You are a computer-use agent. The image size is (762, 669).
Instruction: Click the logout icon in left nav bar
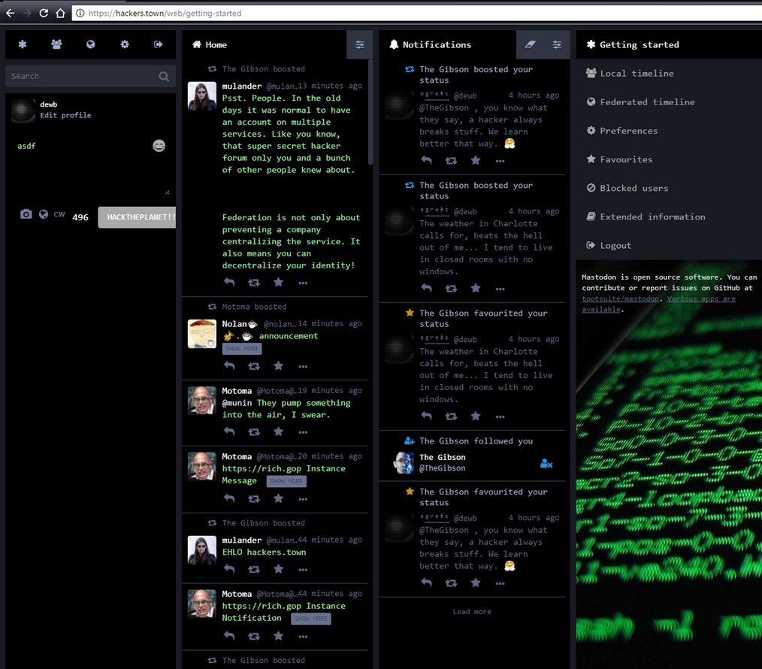[159, 44]
